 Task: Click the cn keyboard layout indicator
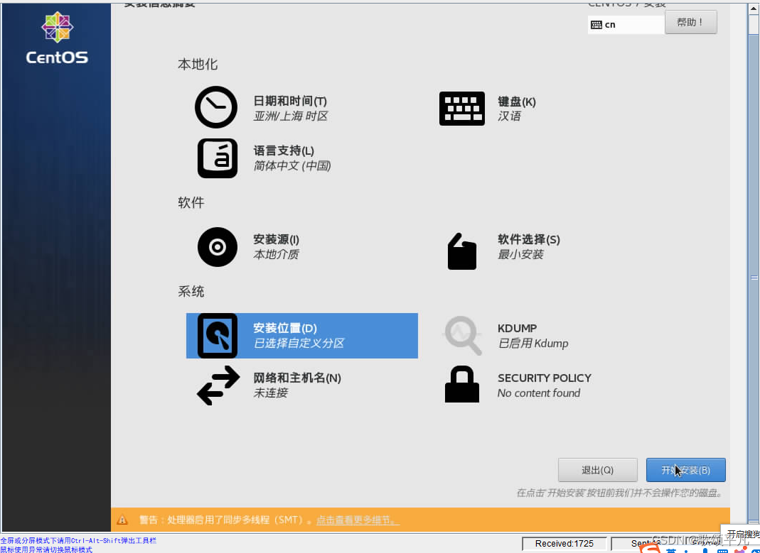pos(626,25)
